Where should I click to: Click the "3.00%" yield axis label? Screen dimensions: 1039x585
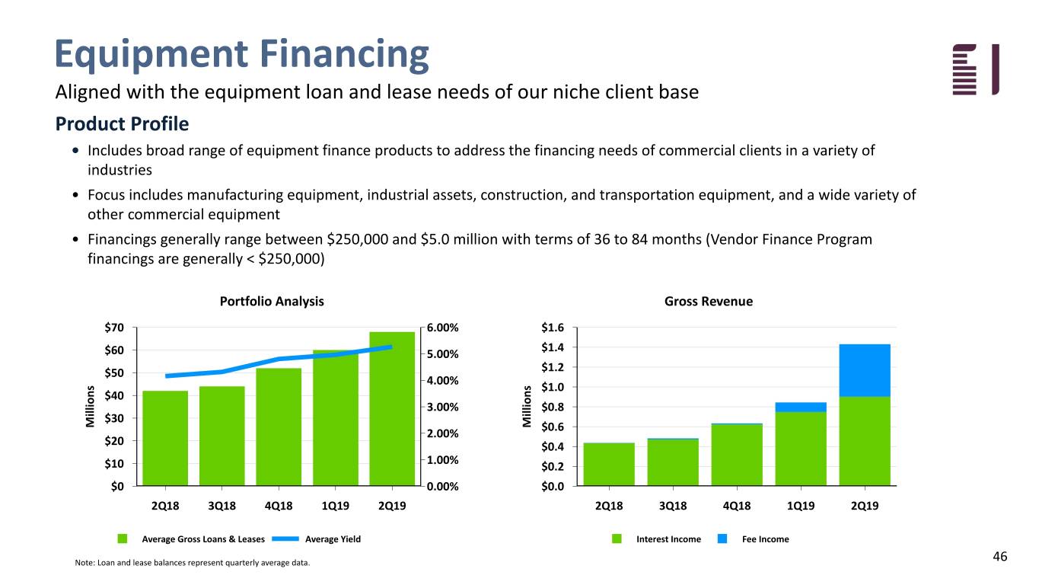click(x=442, y=407)
